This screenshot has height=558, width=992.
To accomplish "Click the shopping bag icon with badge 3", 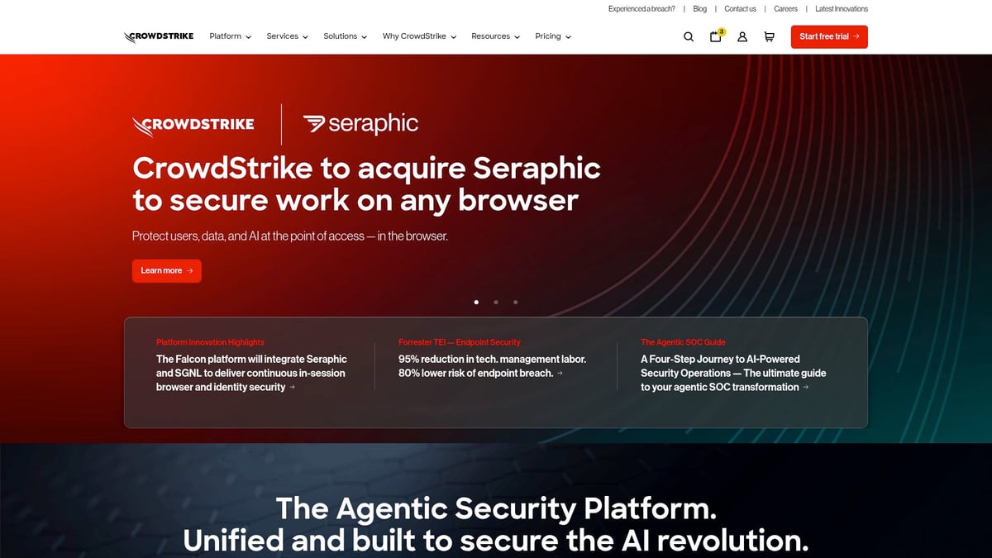I will [x=714, y=37].
